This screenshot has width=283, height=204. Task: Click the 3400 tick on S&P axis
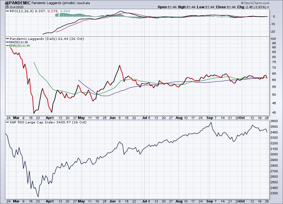point(274,132)
